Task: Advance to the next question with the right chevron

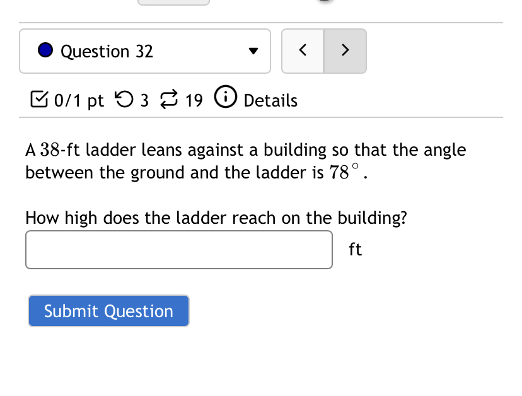Action: point(345,51)
